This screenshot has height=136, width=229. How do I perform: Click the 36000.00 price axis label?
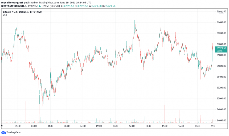click(x=221, y=44)
